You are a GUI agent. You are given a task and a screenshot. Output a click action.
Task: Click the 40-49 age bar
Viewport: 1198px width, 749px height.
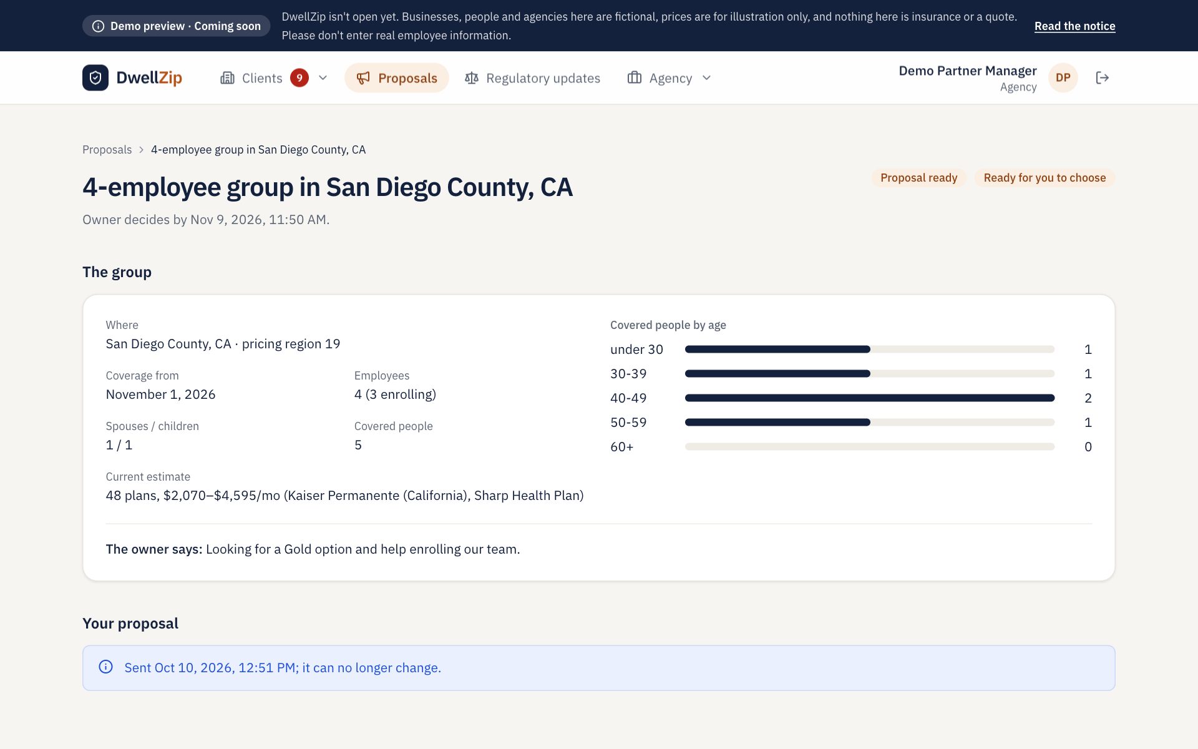[870, 398]
